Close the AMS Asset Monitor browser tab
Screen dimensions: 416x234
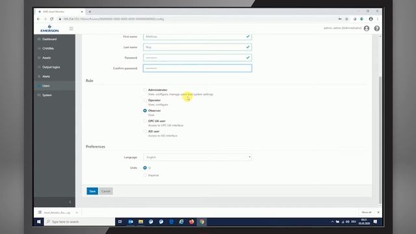82,12
